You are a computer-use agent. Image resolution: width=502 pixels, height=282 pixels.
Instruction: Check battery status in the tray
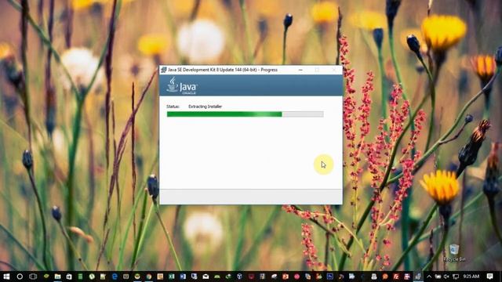(x=438, y=277)
